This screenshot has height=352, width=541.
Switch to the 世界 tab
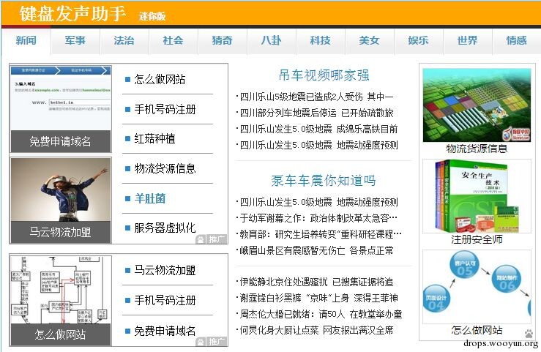tap(468, 41)
